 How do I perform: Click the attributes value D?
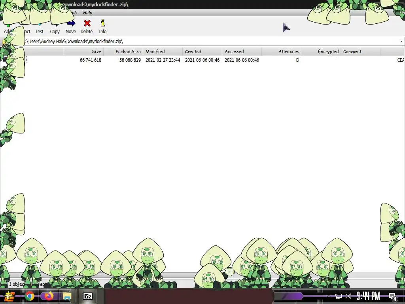click(x=297, y=60)
